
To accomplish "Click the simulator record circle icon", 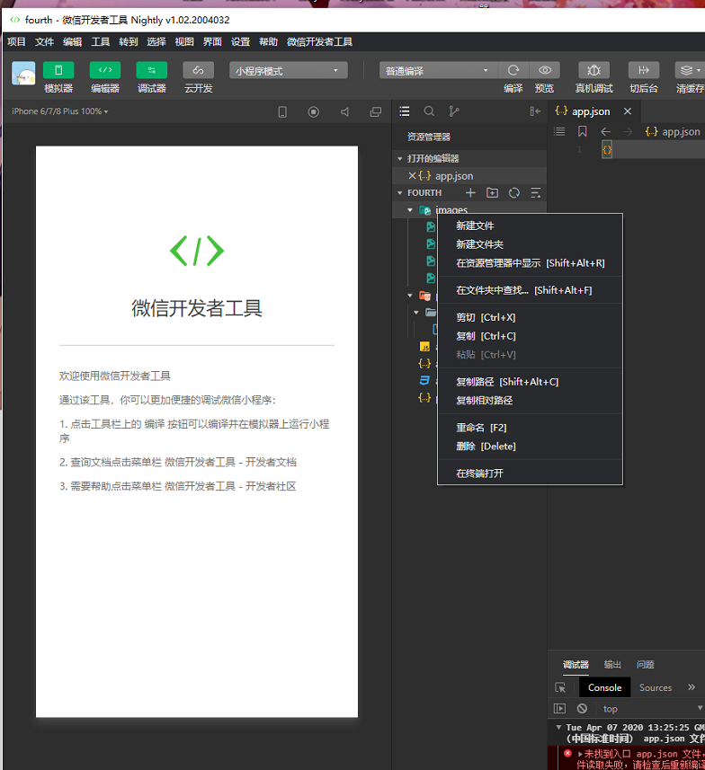I will click(x=313, y=112).
